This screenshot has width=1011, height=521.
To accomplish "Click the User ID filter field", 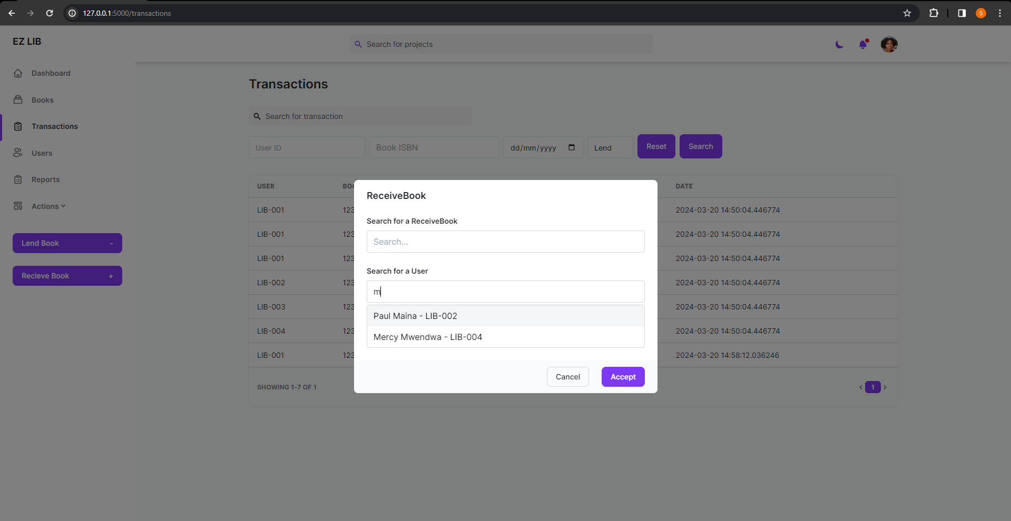I will pyautogui.click(x=307, y=147).
